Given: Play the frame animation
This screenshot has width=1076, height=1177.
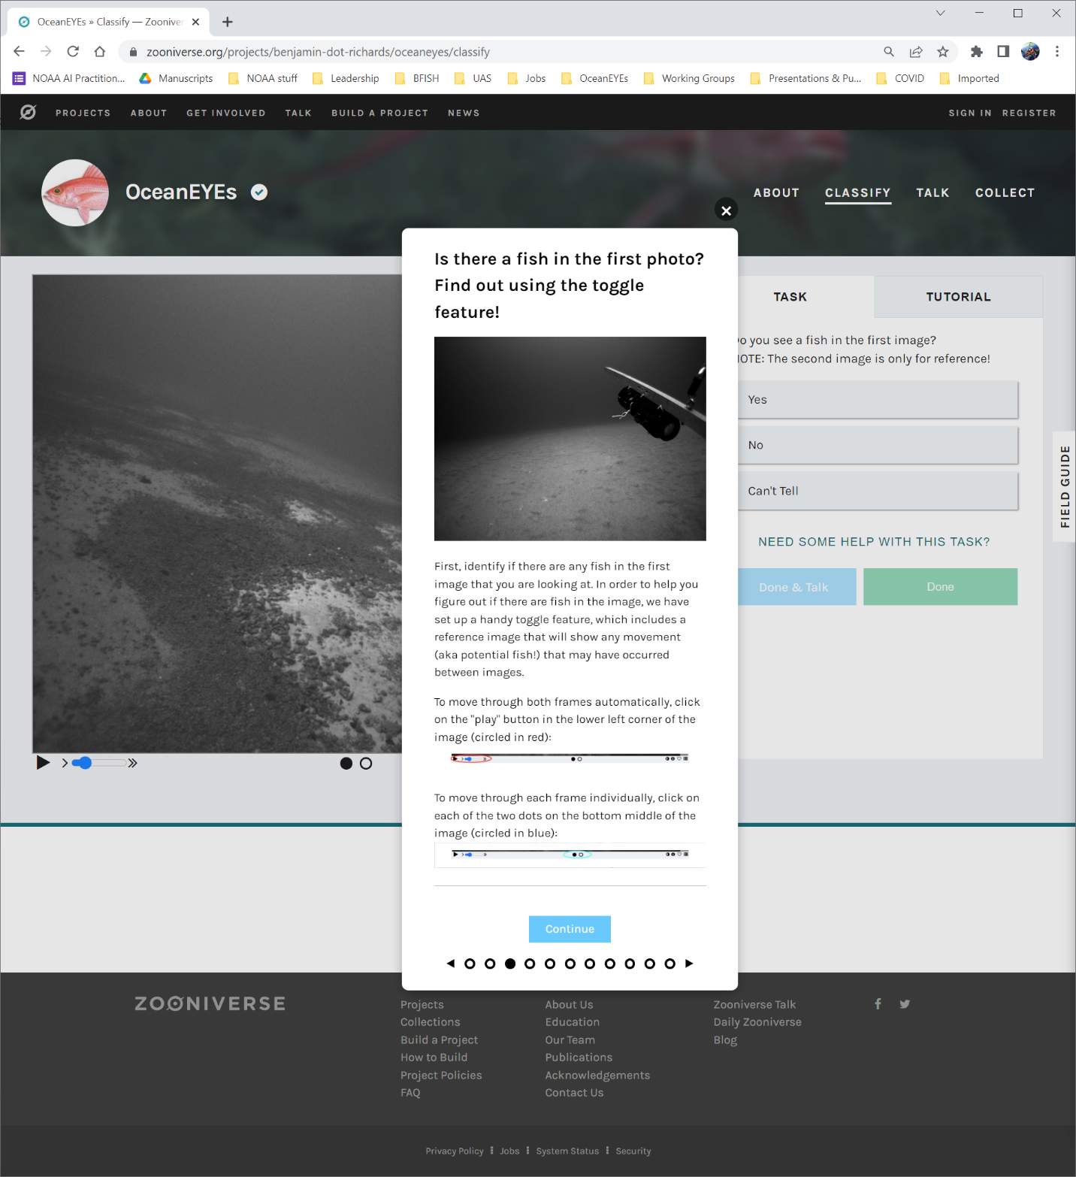Looking at the screenshot, I should click(x=44, y=763).
